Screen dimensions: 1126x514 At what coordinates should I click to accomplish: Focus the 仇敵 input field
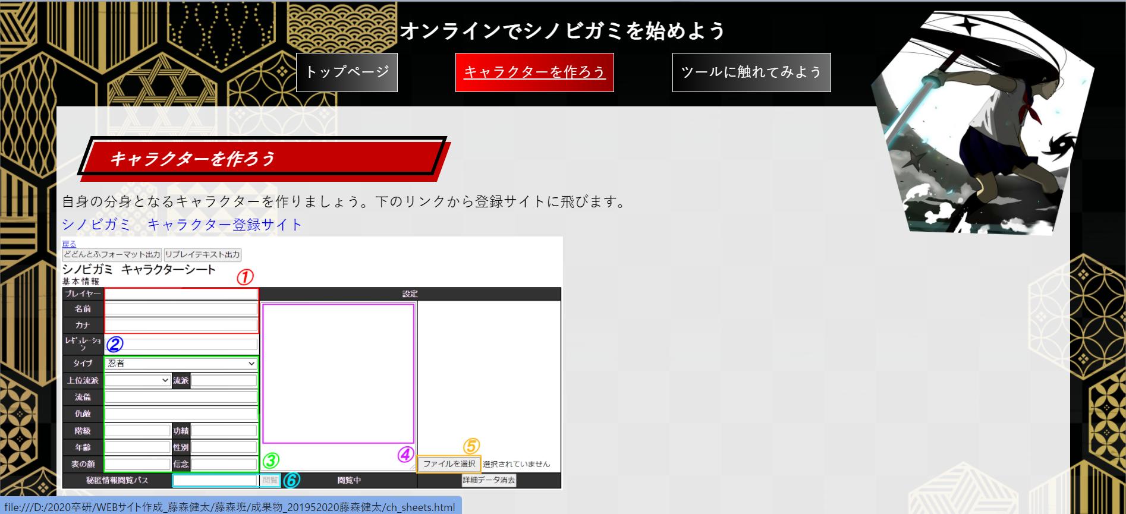coord(181,414)
